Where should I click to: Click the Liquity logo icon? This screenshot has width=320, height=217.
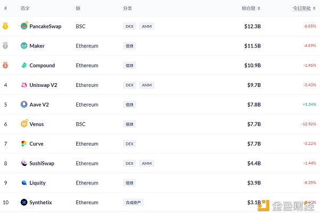click(24, 183)
